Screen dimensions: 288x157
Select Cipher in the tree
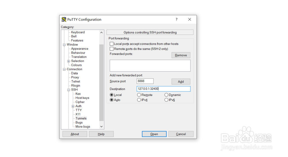coord(80,102)
